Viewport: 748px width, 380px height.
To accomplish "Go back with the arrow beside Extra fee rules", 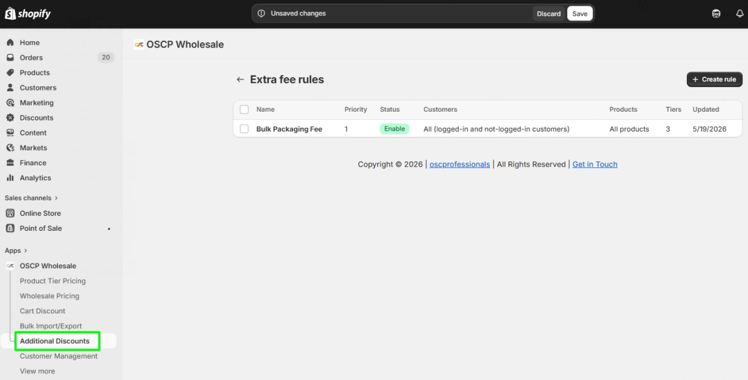I will [240, 79].
